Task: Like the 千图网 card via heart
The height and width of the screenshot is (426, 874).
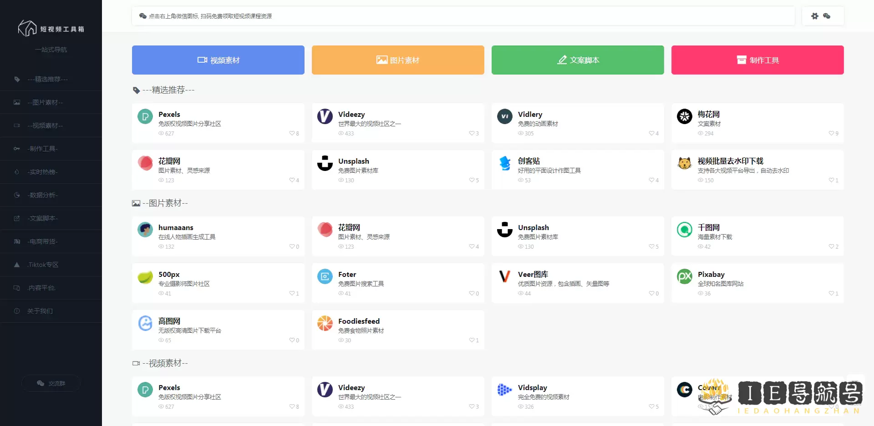Action: pos(831,246)
